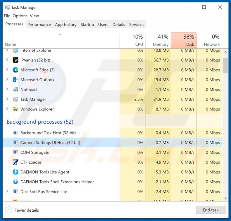Select the Processes tab
Viewport: 231px width, 221px height.
pyautogui.click(x=14, y=24)
